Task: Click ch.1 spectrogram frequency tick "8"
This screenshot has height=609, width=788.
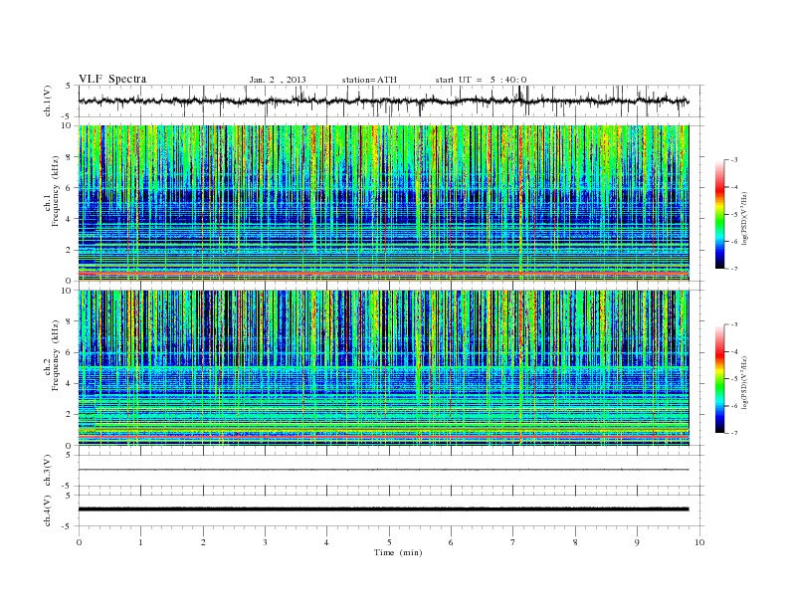Action: click(x=69, y=157)
